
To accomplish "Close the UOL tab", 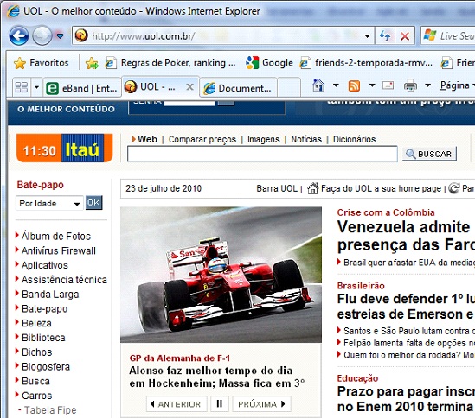I will point(189,87).
